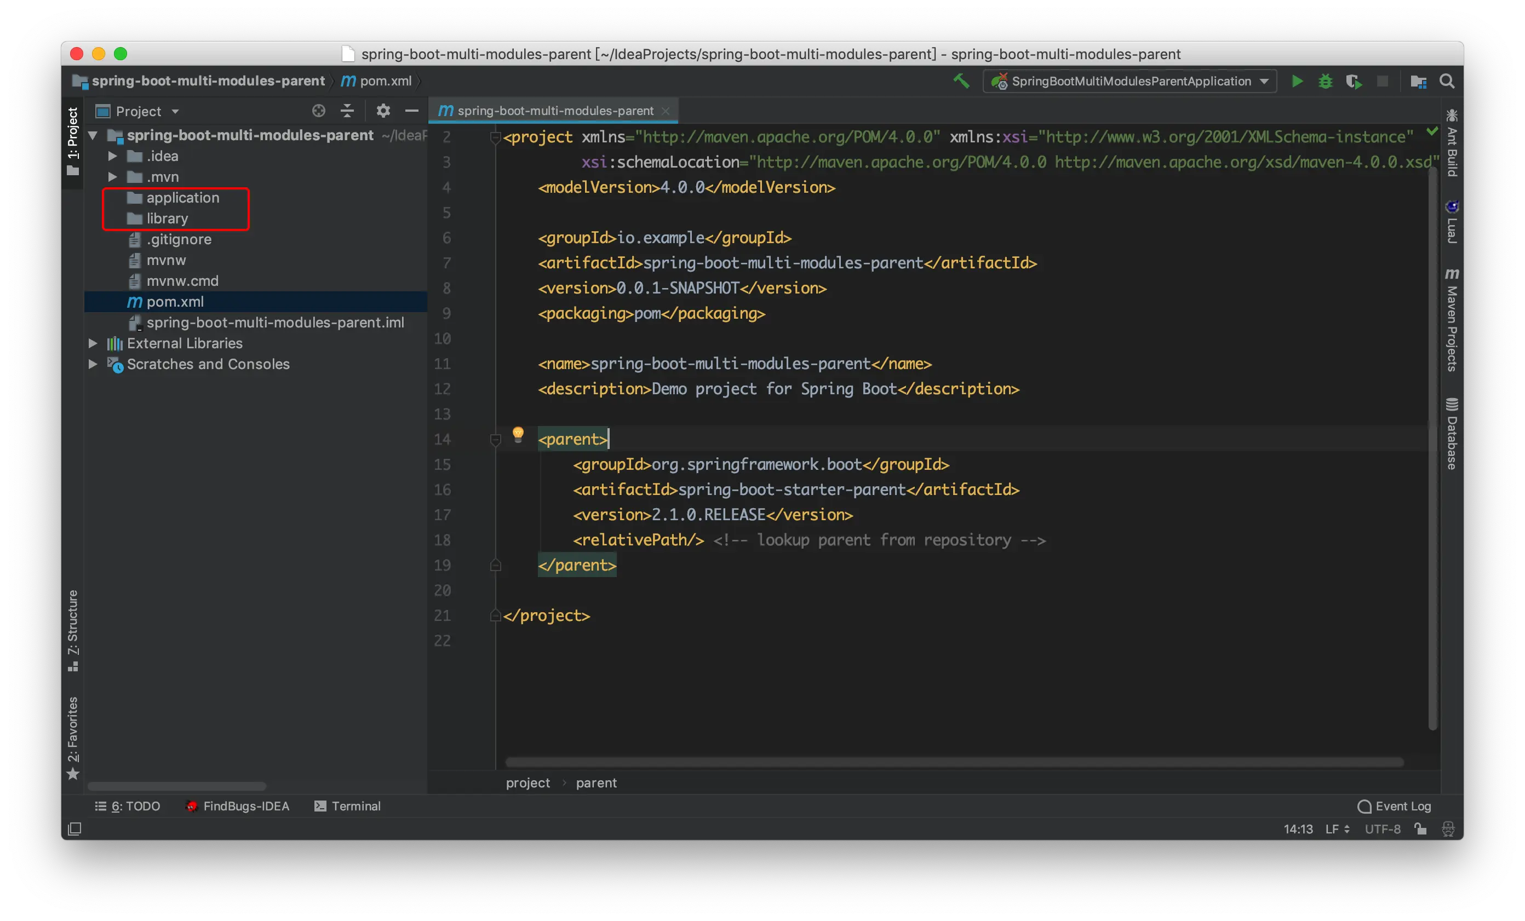
Task: Toggle the 1: Project side tool window
Action: pos(72,140)
